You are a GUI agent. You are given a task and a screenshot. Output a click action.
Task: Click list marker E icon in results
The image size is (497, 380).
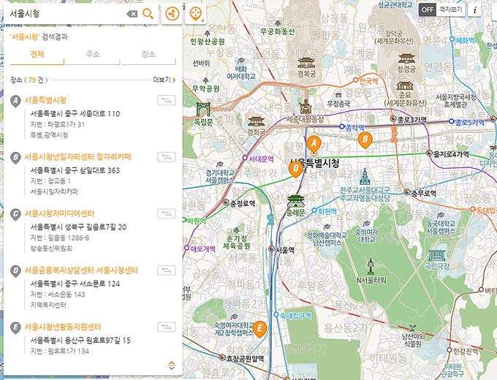15,328
